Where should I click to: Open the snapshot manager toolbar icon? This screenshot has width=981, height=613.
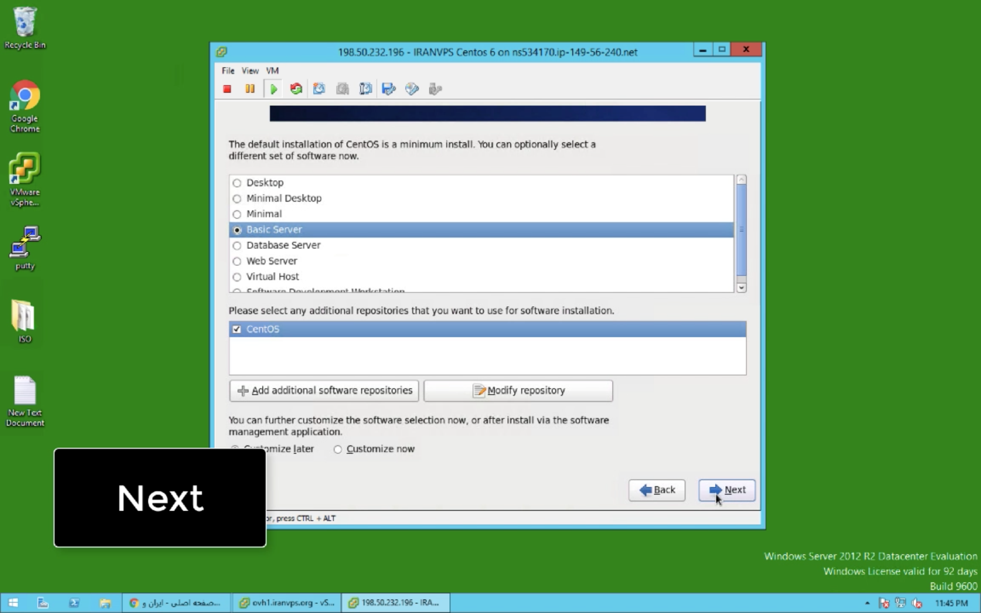[365, 89]
